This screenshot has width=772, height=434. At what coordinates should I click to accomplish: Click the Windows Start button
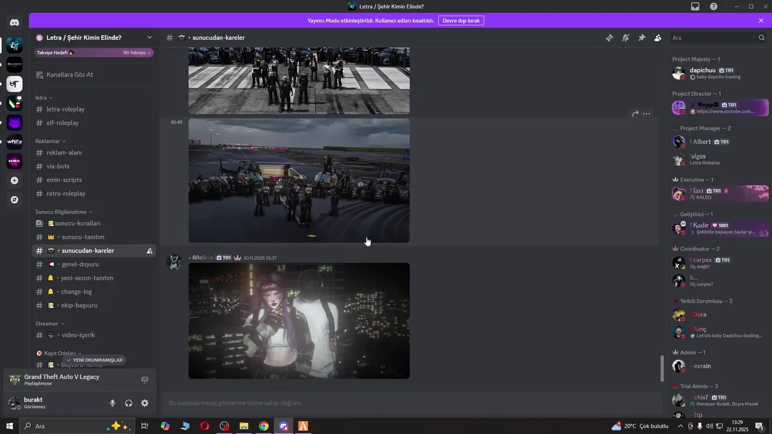(x=9, y=426)
